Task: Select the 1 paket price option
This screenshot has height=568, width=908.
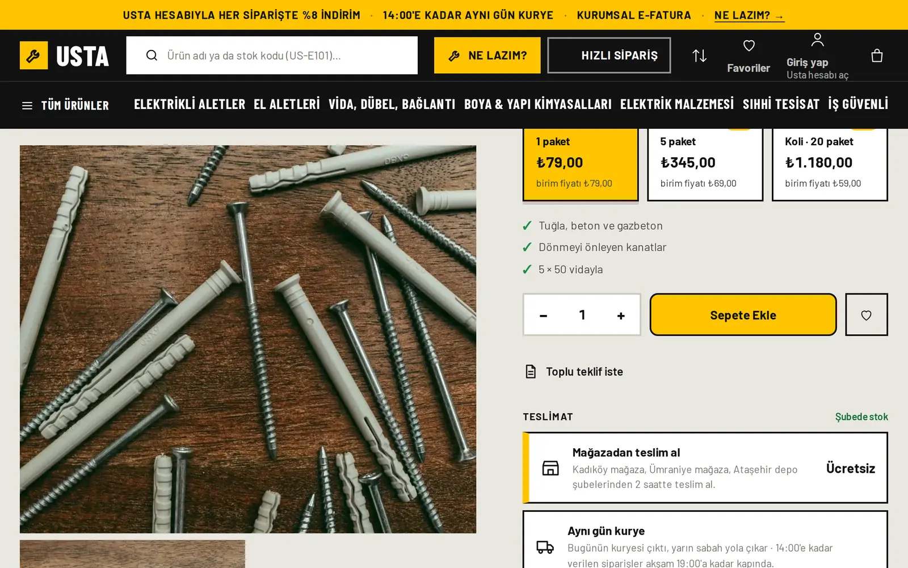Action: pyautogui.click(x=580, y=165)
